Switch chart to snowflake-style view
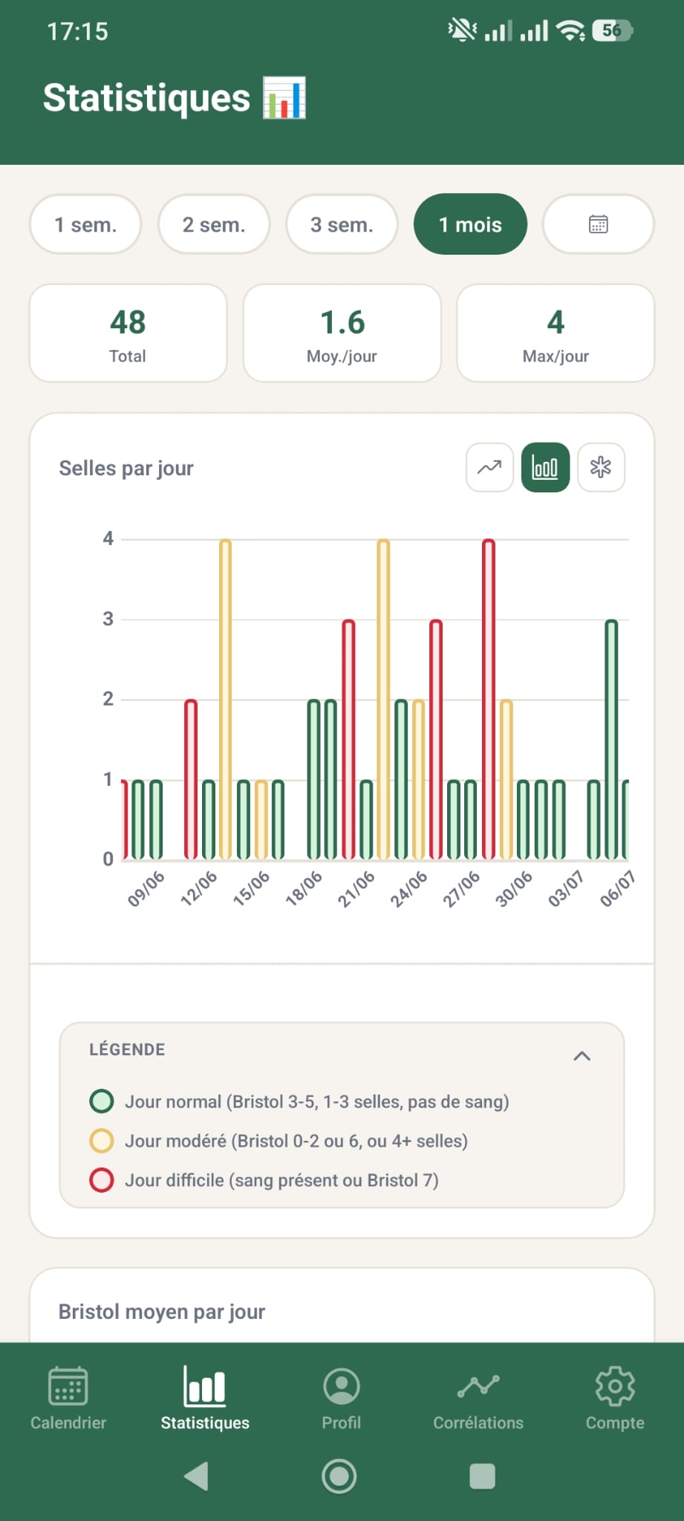The height and width of the screenshot is (1521, 684). point(601,467)
